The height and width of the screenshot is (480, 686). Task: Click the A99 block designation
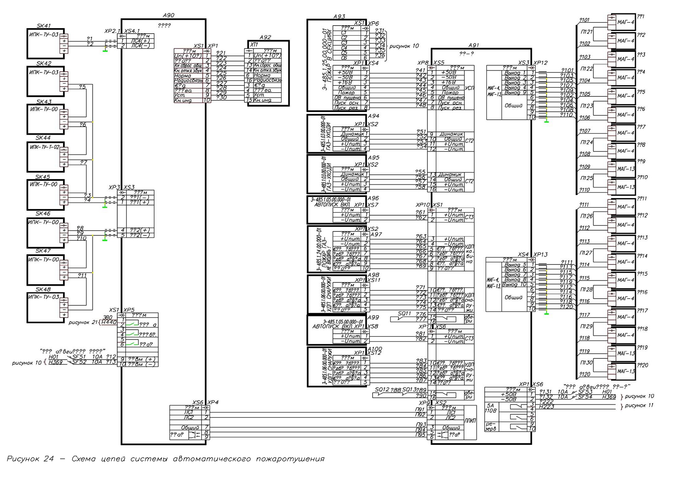373,317
